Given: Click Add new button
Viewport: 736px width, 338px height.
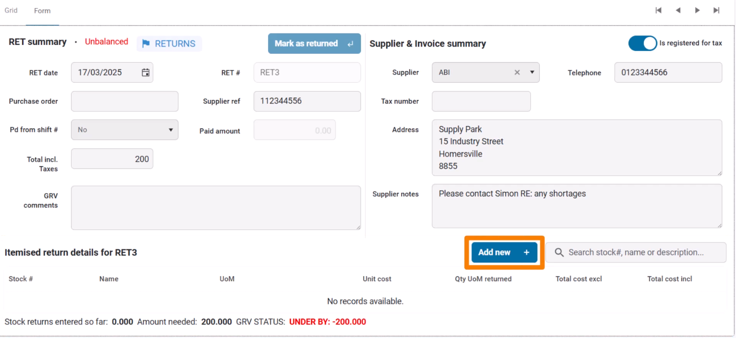Looking at the screenshot, I should pyautogui.click(x=504, y=252).
